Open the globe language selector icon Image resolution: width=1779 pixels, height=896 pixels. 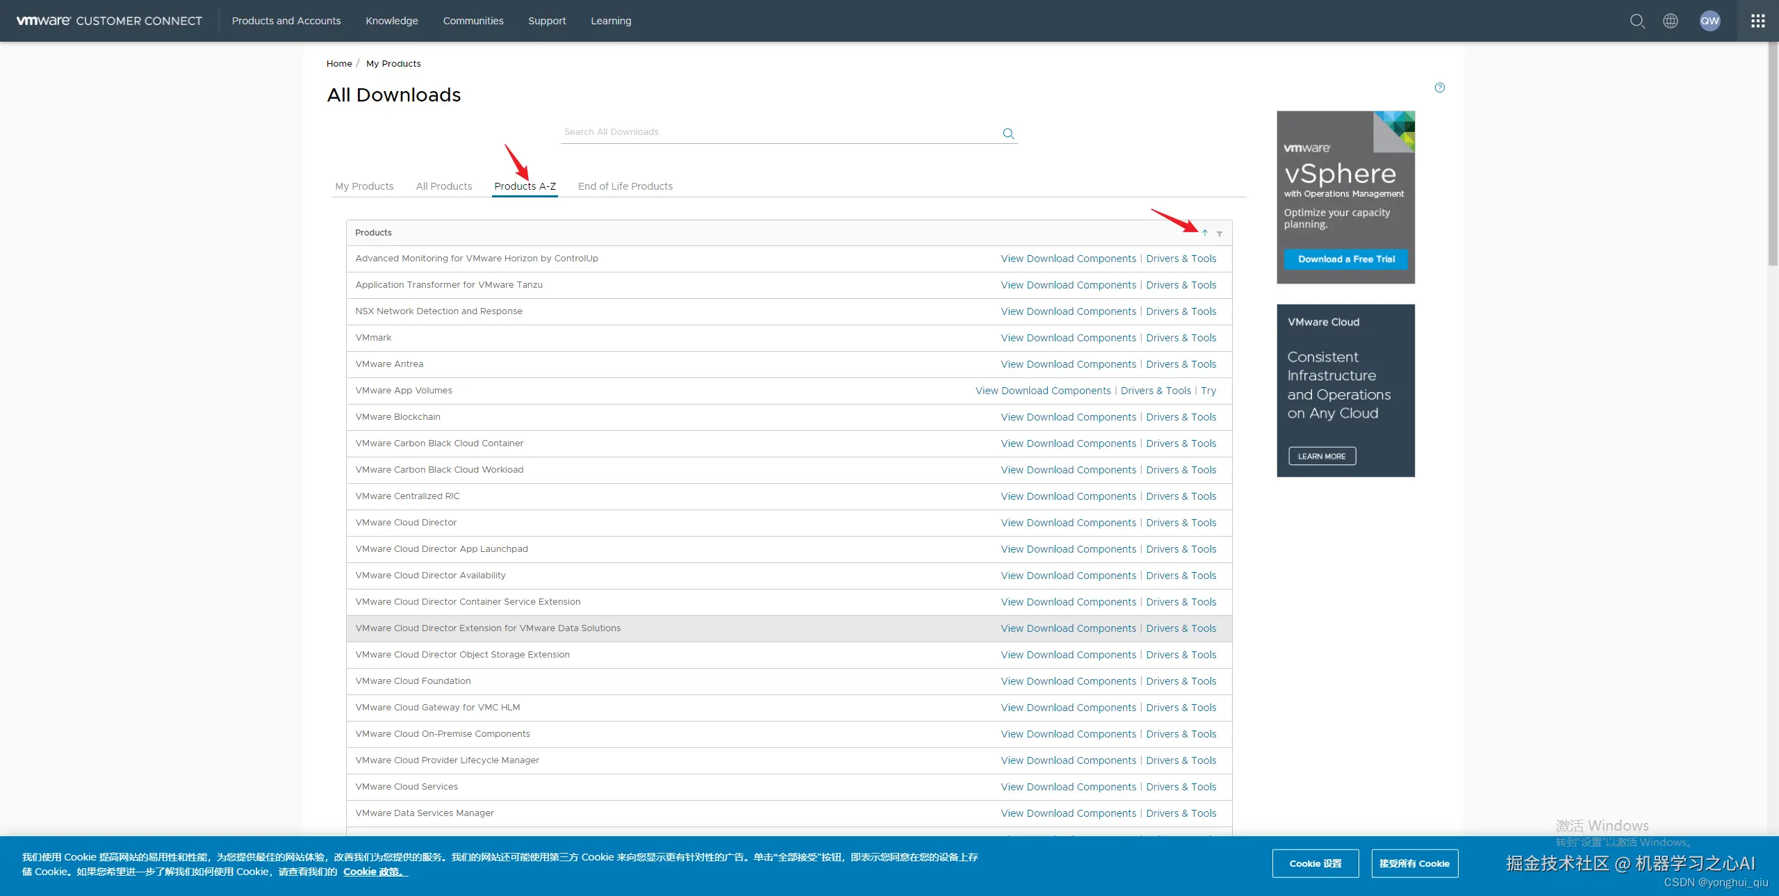pyautogui.click(x=1671, y=21)
